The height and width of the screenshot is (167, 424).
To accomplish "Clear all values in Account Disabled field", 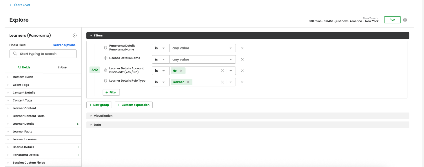I will tap(222, 71).
